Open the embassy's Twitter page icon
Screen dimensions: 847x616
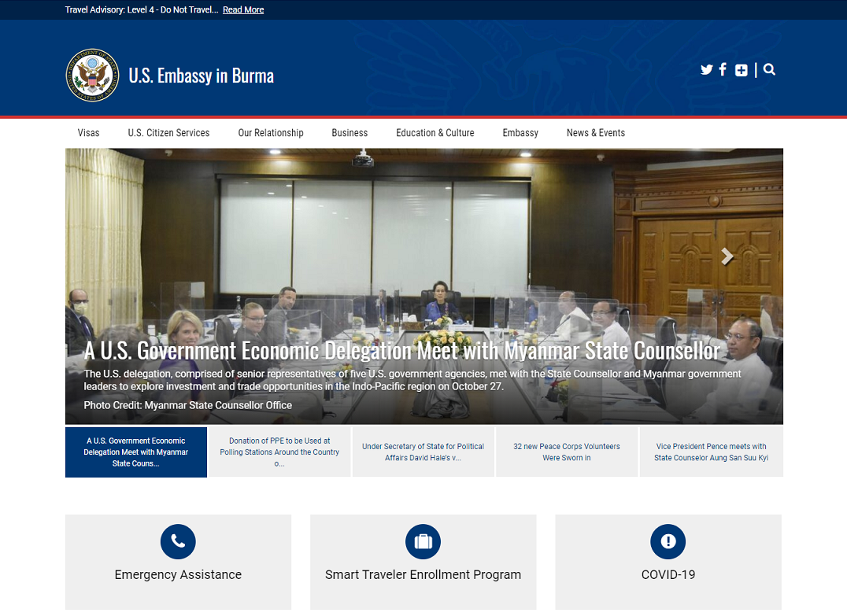[x=706, y=70]
